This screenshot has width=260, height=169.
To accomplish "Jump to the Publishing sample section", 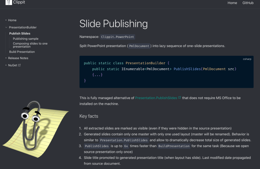I will coord(26,39).
